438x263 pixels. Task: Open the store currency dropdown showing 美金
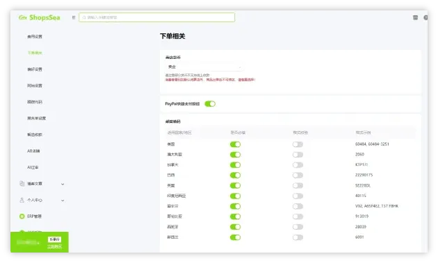[x=204, y=67]
